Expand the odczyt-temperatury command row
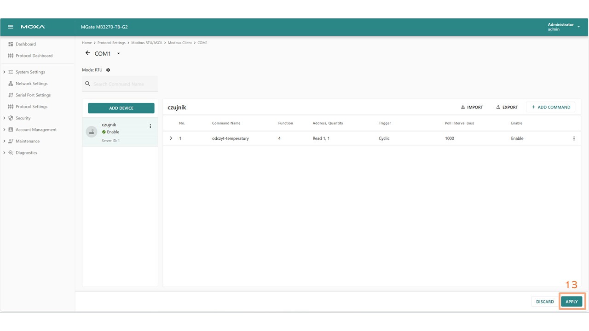589x331 pixels. [x=171, y=138]
